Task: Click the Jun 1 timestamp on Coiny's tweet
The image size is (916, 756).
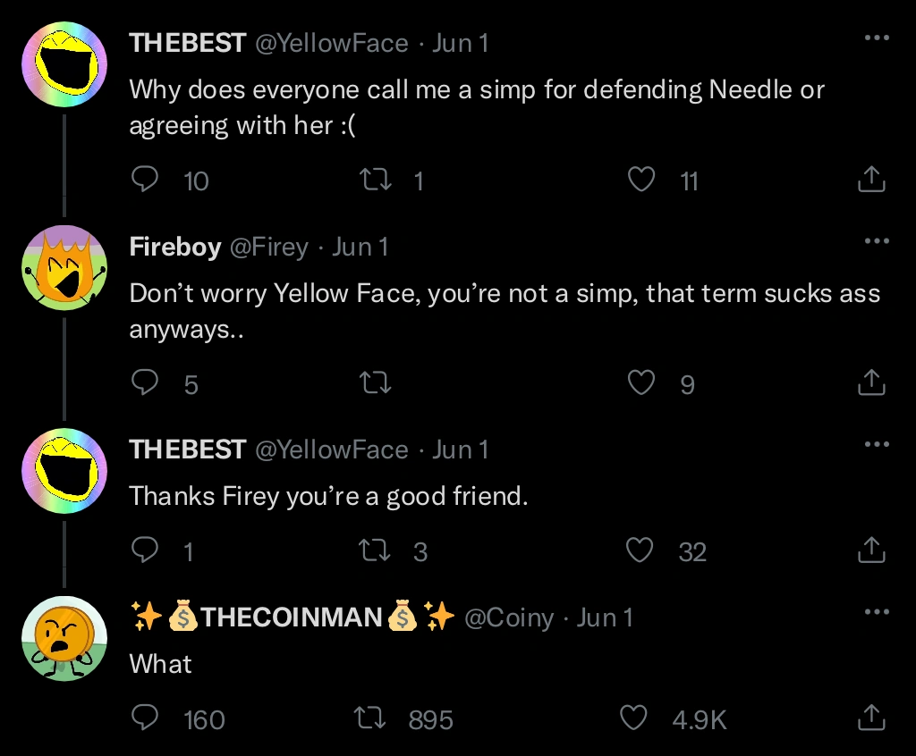Action: 605,617
